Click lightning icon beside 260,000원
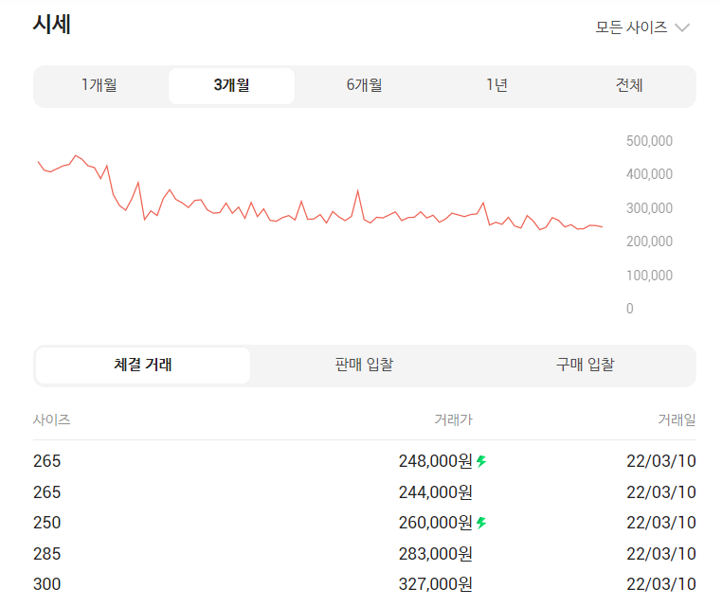Screen dimensions: 722x607 tap(481, 523)
